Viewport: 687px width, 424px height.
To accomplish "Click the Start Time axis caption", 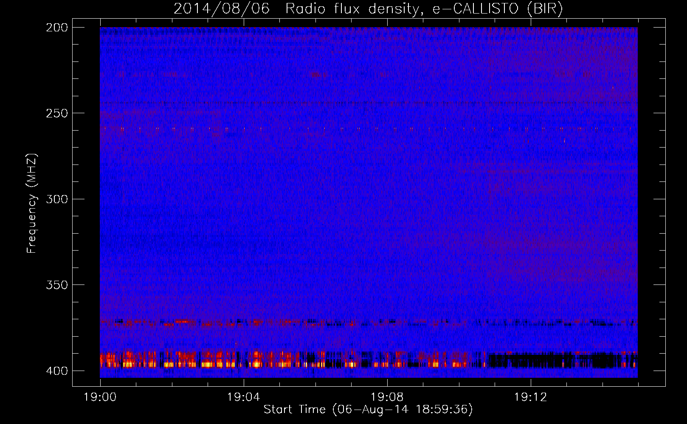I will click(368, 410).
